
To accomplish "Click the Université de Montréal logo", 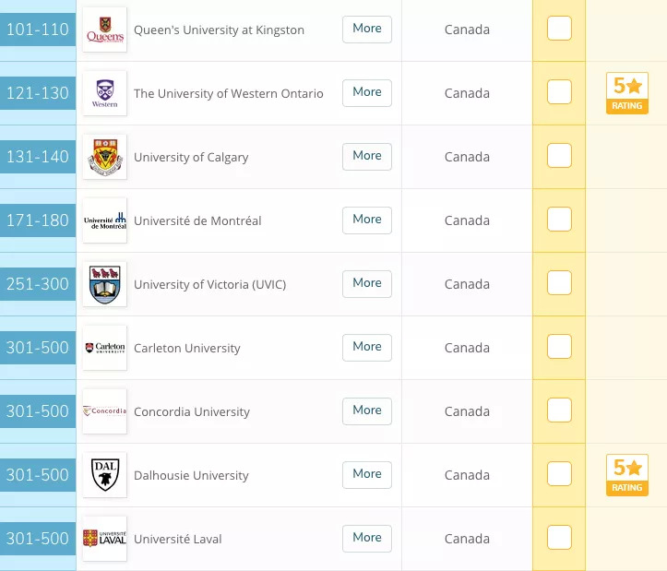I will coord(104,220).
